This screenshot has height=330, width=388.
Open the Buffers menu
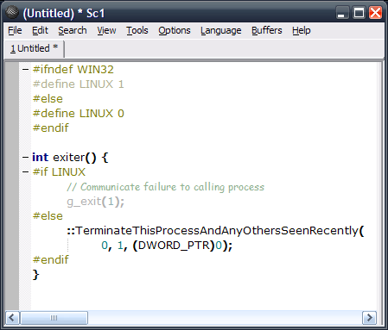[x=267, y=30]
